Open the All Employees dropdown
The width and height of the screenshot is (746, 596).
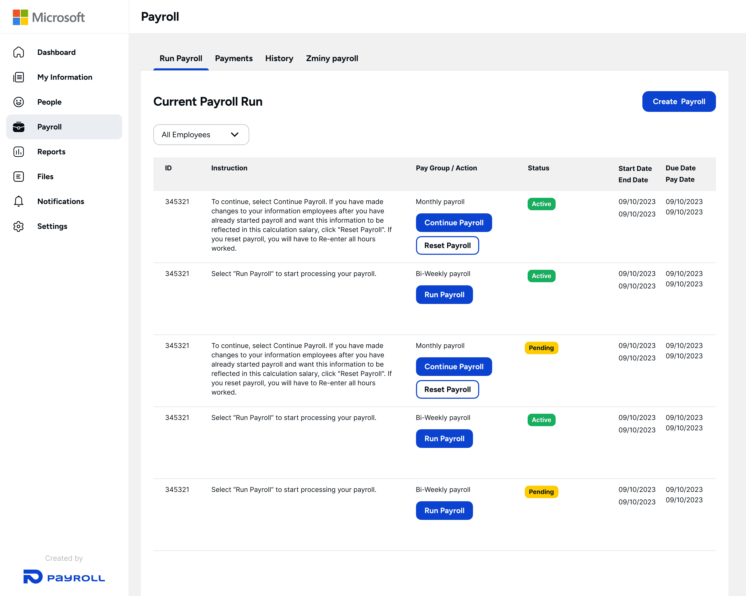(201, 135)
